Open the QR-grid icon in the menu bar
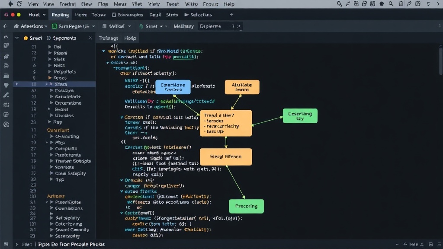 (x=372, y=4)
